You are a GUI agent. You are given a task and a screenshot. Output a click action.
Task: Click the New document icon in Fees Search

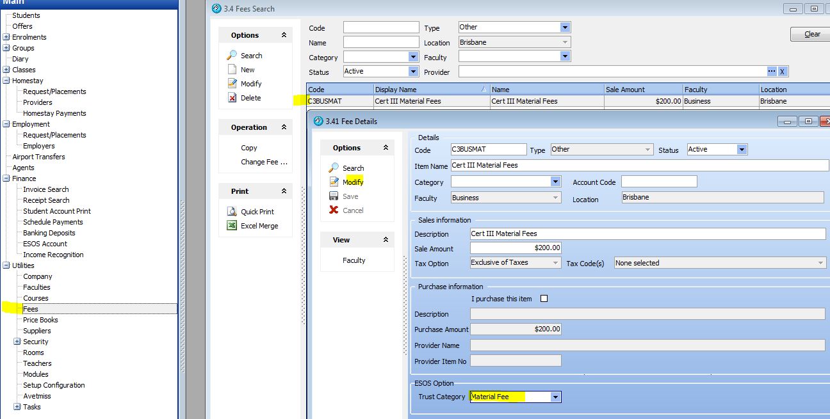(x=232, y=70)
